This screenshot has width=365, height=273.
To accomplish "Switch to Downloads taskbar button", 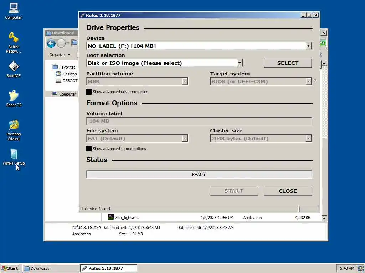I will pos(51,268).
